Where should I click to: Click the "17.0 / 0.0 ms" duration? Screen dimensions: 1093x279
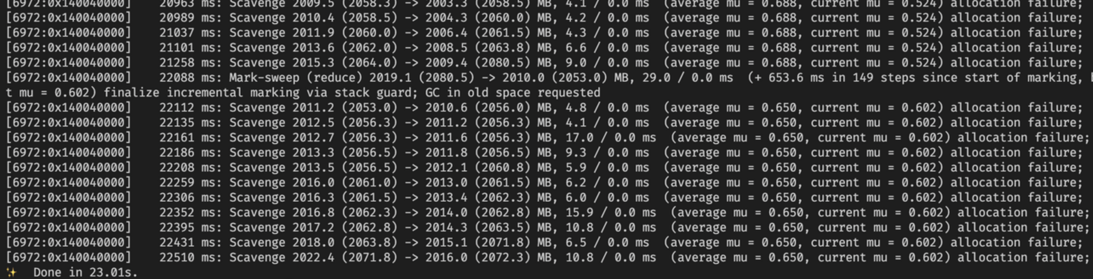pos(611,137)
